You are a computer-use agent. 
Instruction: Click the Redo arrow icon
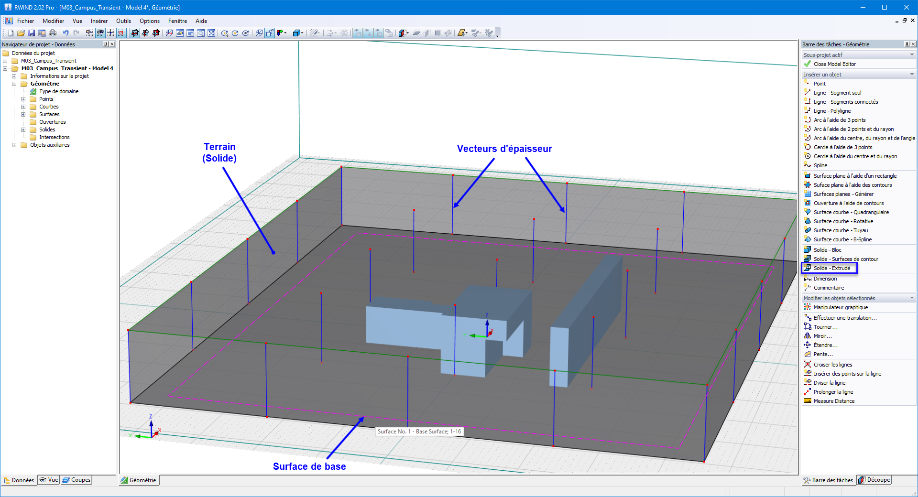pos(76,33)
